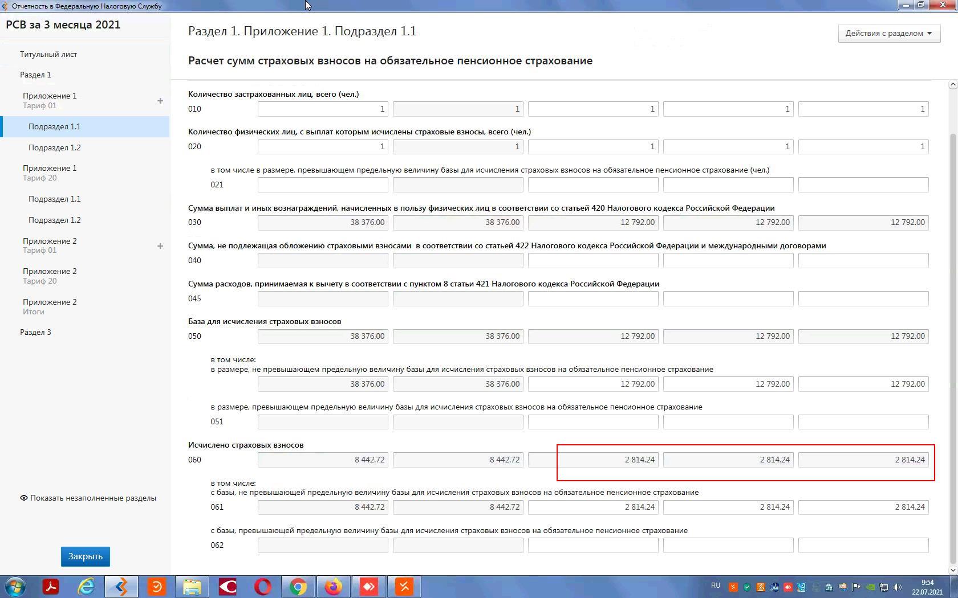The height and width of the screenshot is (598, 958).
Task: Click first input field in row 010
Action: 323,109
